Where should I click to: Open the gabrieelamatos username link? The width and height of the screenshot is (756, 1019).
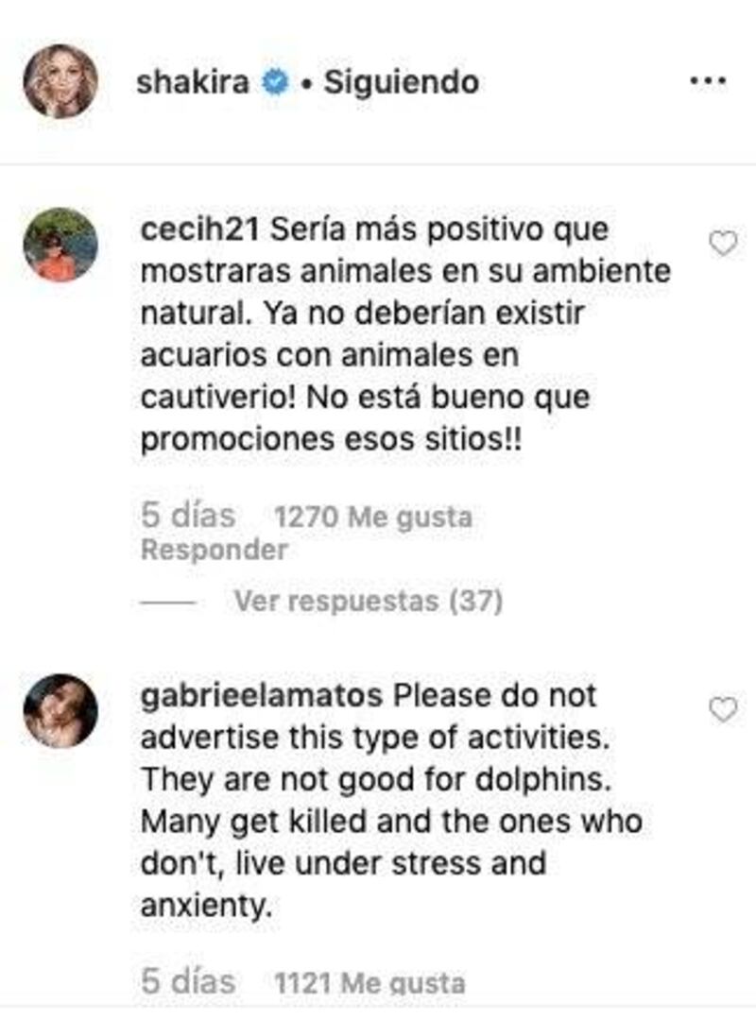click(x=262, y=697)
